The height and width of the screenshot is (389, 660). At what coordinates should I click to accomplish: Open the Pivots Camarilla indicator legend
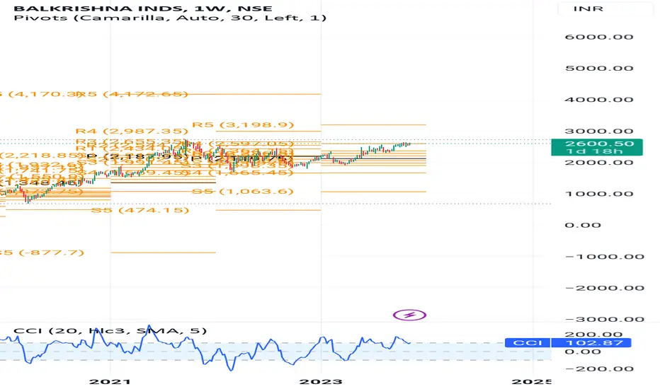[x=170, y=18]
